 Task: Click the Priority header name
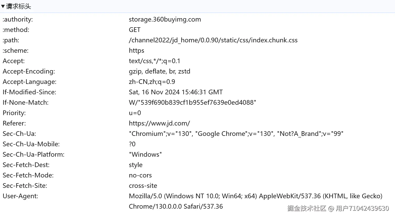point(14,113)
